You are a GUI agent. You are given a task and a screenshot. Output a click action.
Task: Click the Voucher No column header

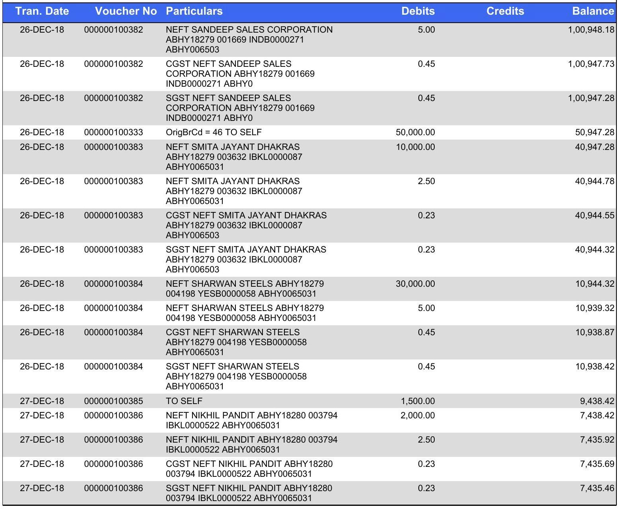(x=126, y=11)
